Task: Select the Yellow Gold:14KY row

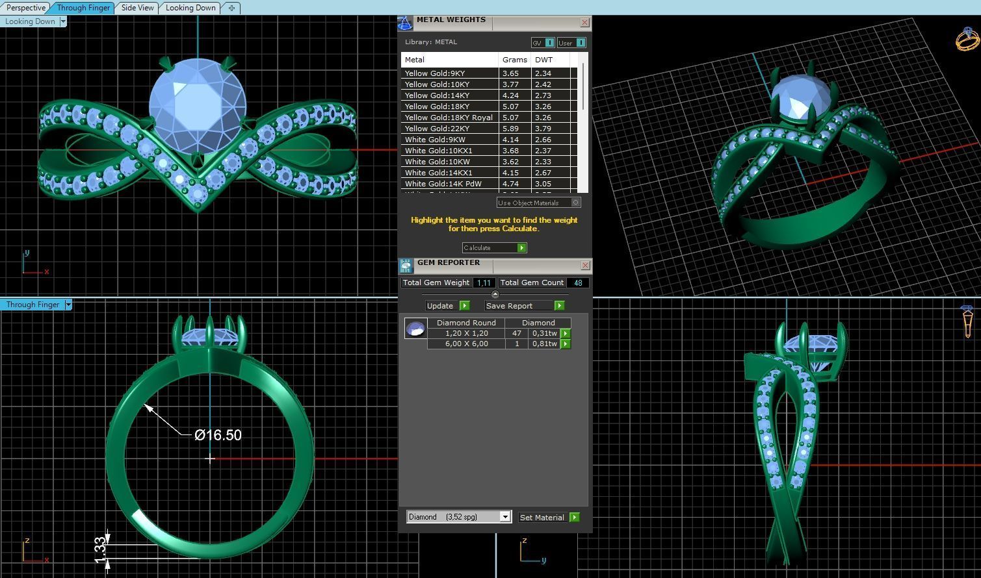Action: coord(489,95)
